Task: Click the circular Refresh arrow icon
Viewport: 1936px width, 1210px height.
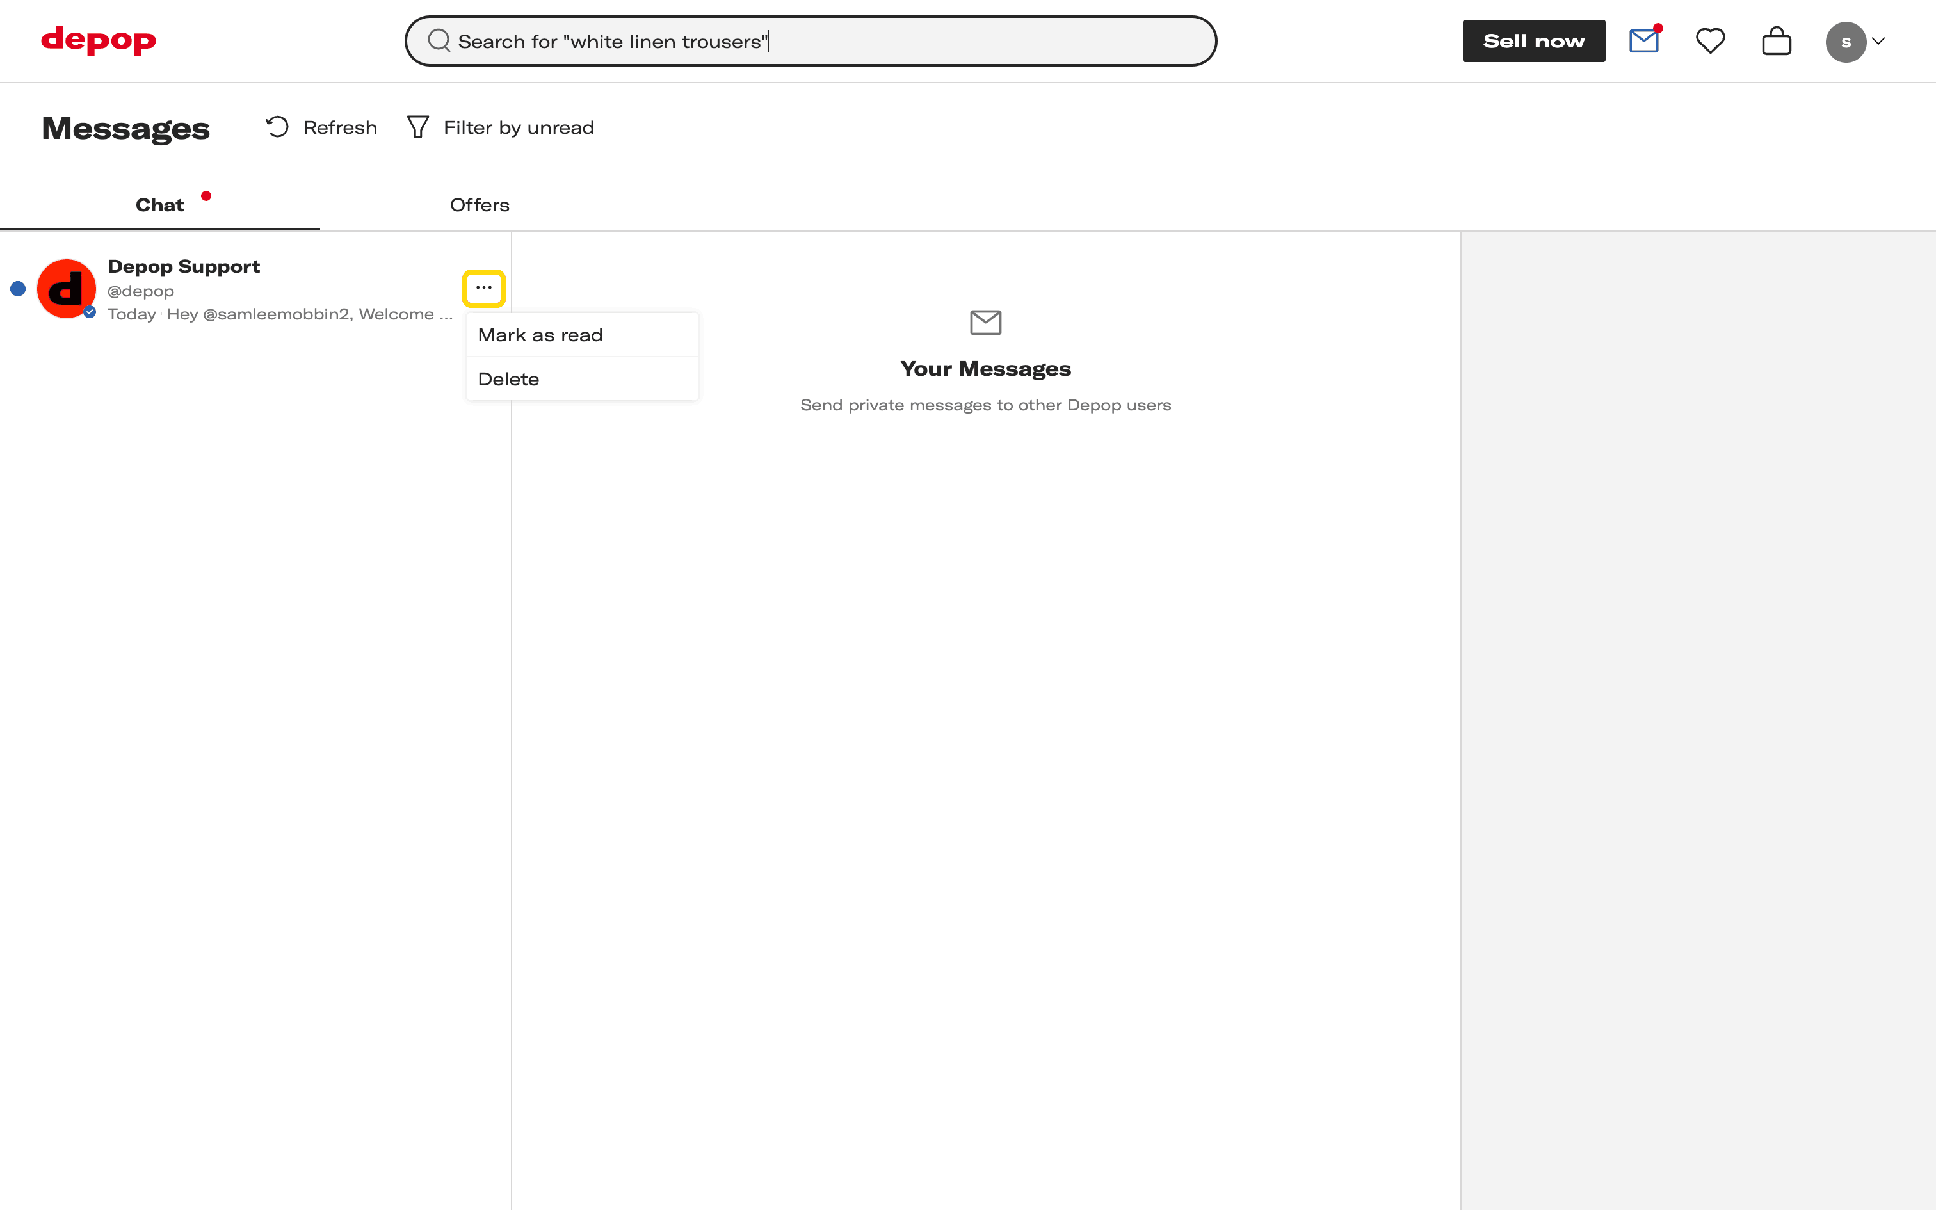Action: pyautogui.click(x=278, y=127)
